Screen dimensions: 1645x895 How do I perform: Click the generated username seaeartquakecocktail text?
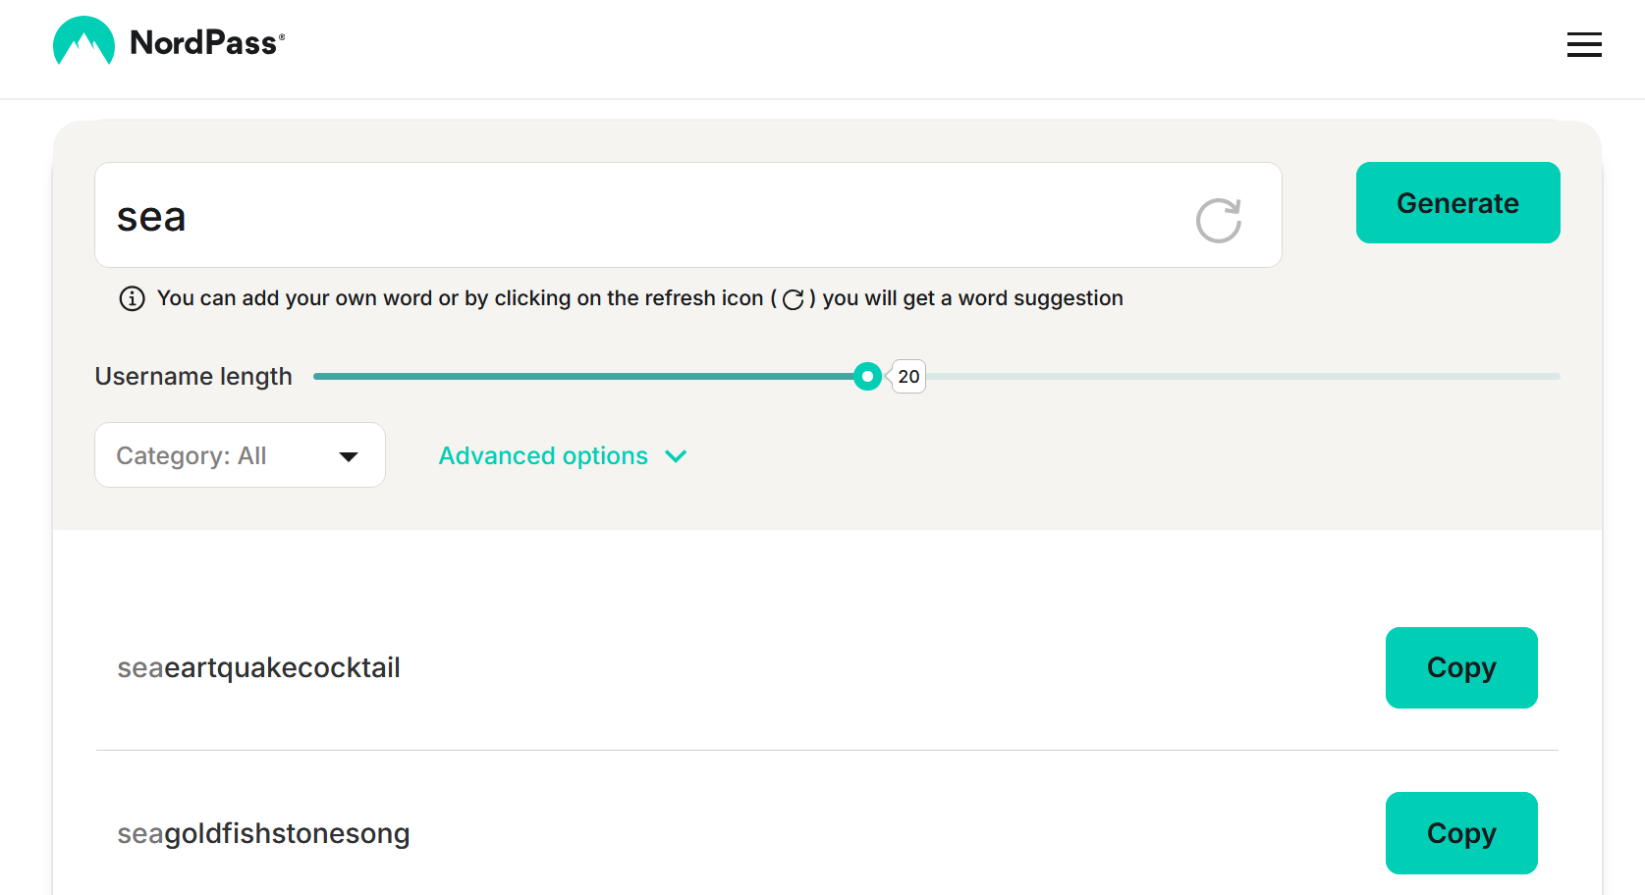[258, 668]
